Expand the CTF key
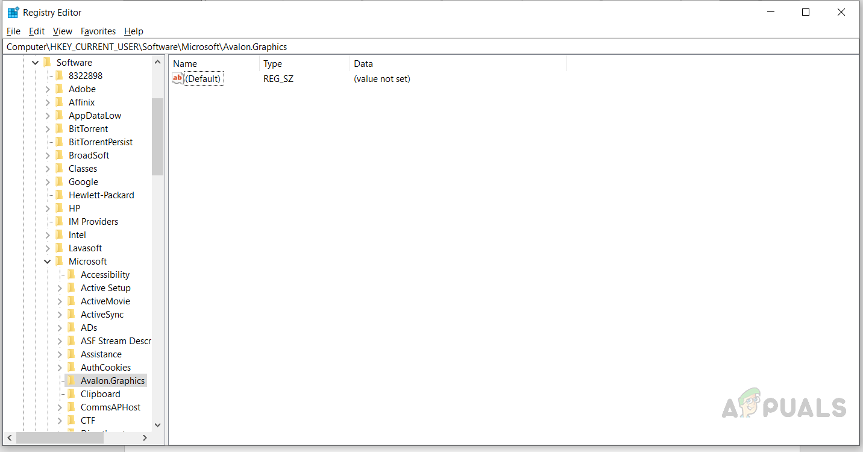863x452 pixels. tap(60, 421)
